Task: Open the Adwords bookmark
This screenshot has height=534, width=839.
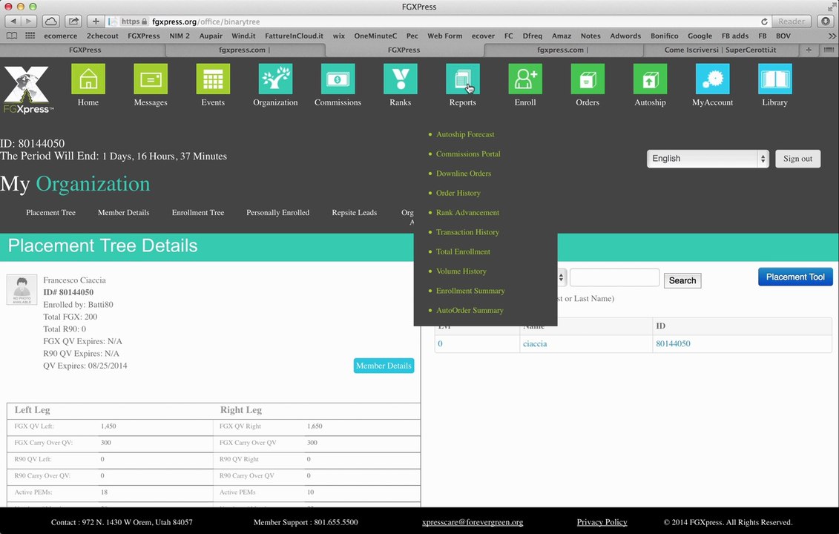Action: click(625, 36)
